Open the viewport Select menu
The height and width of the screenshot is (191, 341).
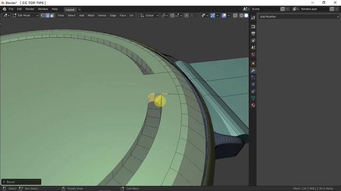click(x=71, y=15)
